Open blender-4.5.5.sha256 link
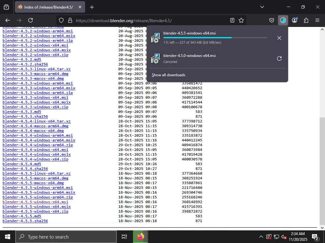Screen dimensions: 325x243 click(25, 221)
